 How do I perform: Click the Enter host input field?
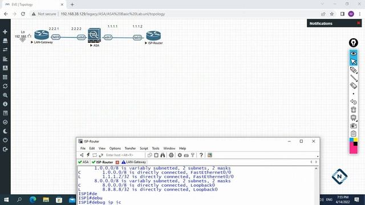tap(124, 155)
